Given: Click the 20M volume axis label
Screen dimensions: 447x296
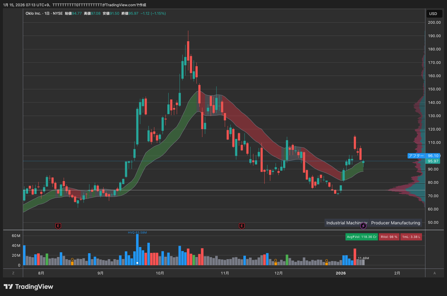Looking at the screenshot, I should click(16, 255).
